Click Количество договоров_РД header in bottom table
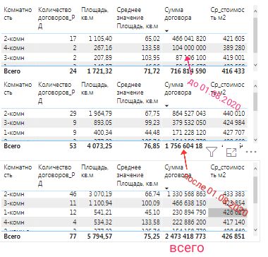Viewport: 268px width, 257px height. (56, 175)
